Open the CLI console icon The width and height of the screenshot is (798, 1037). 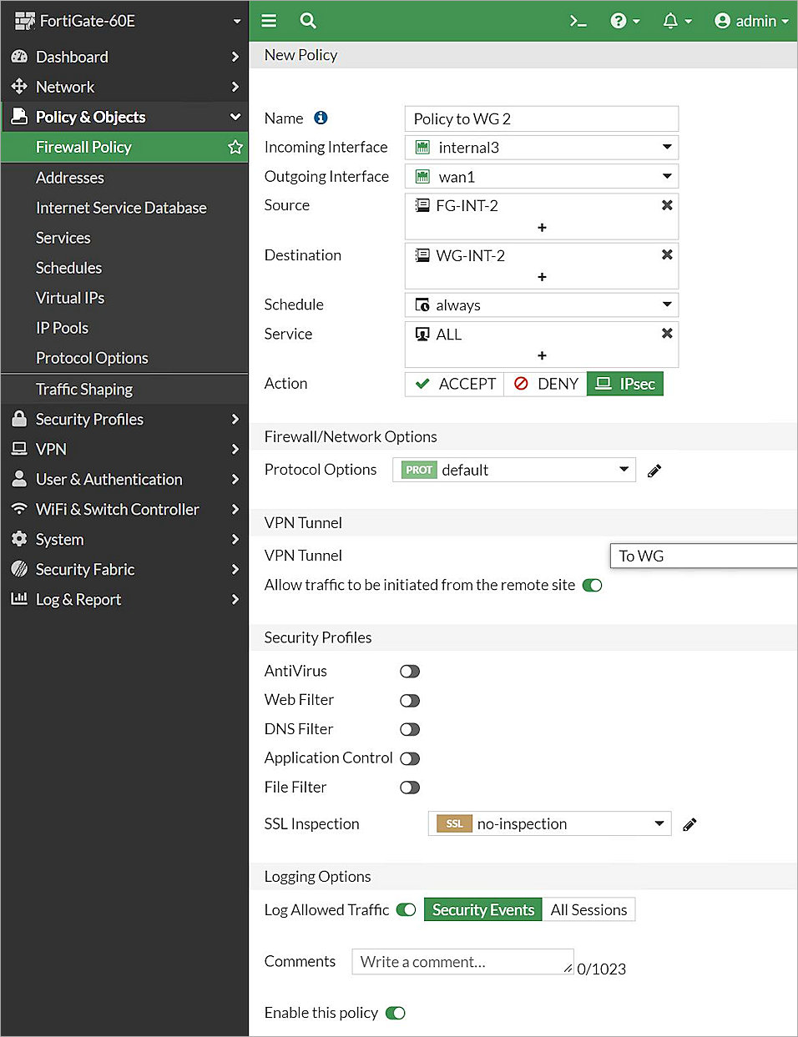coord(578,21)
